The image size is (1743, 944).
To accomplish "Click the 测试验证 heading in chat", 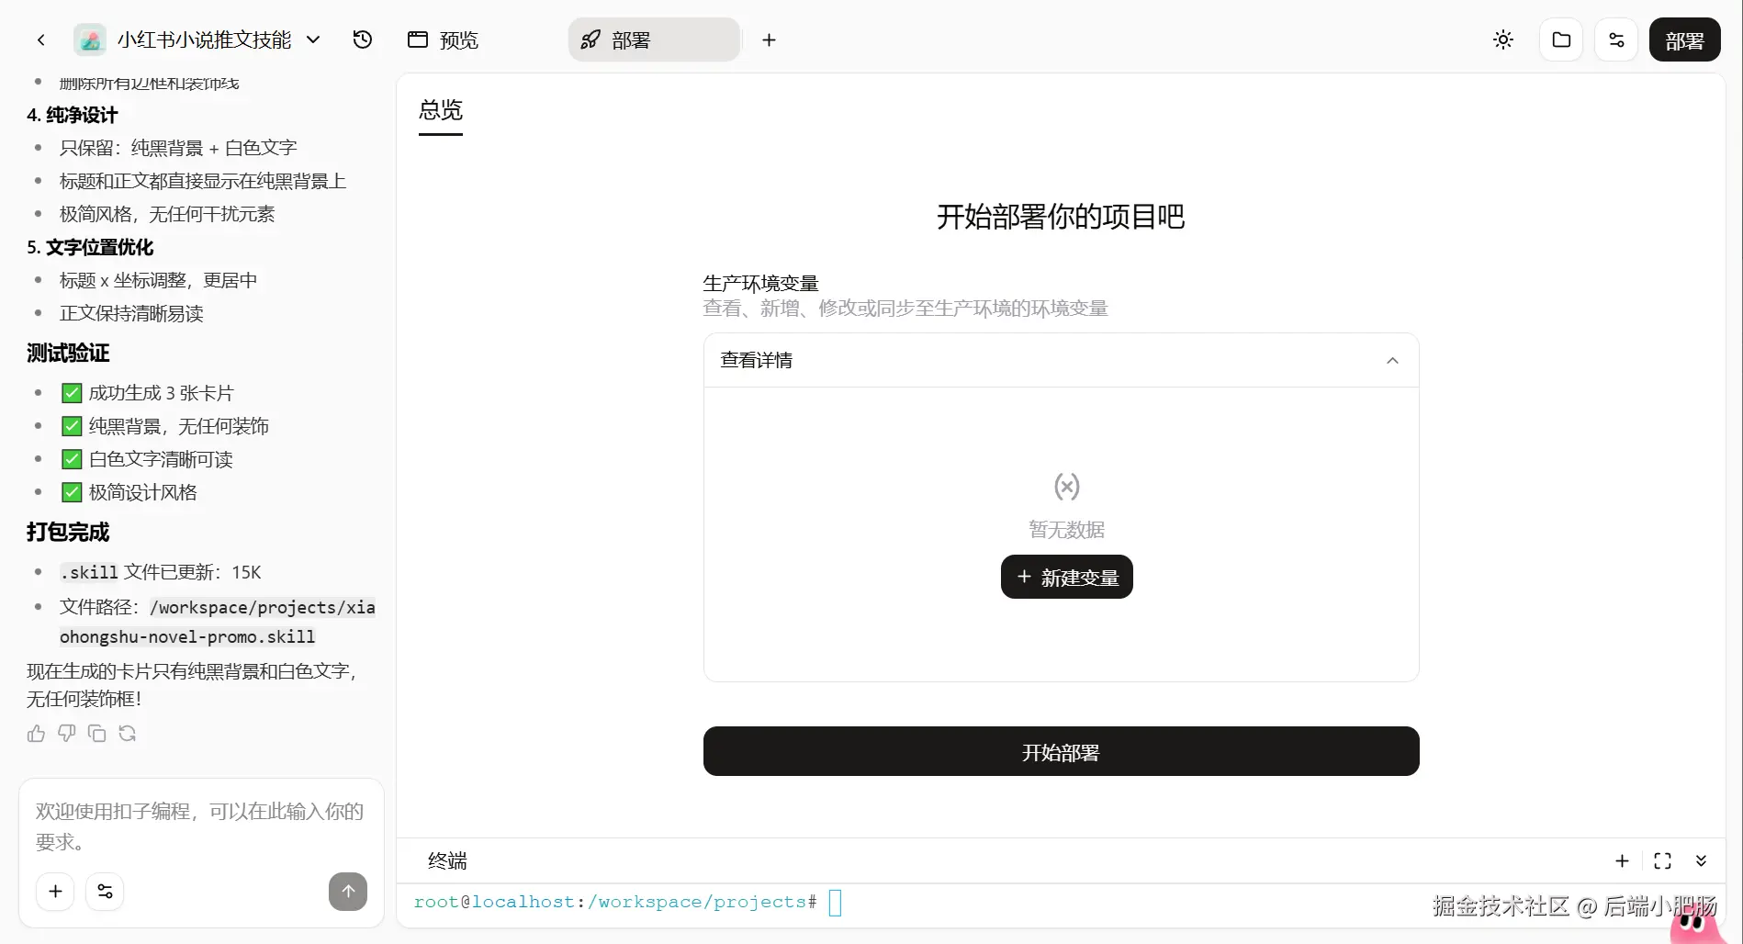I will [x=68, y=353].
